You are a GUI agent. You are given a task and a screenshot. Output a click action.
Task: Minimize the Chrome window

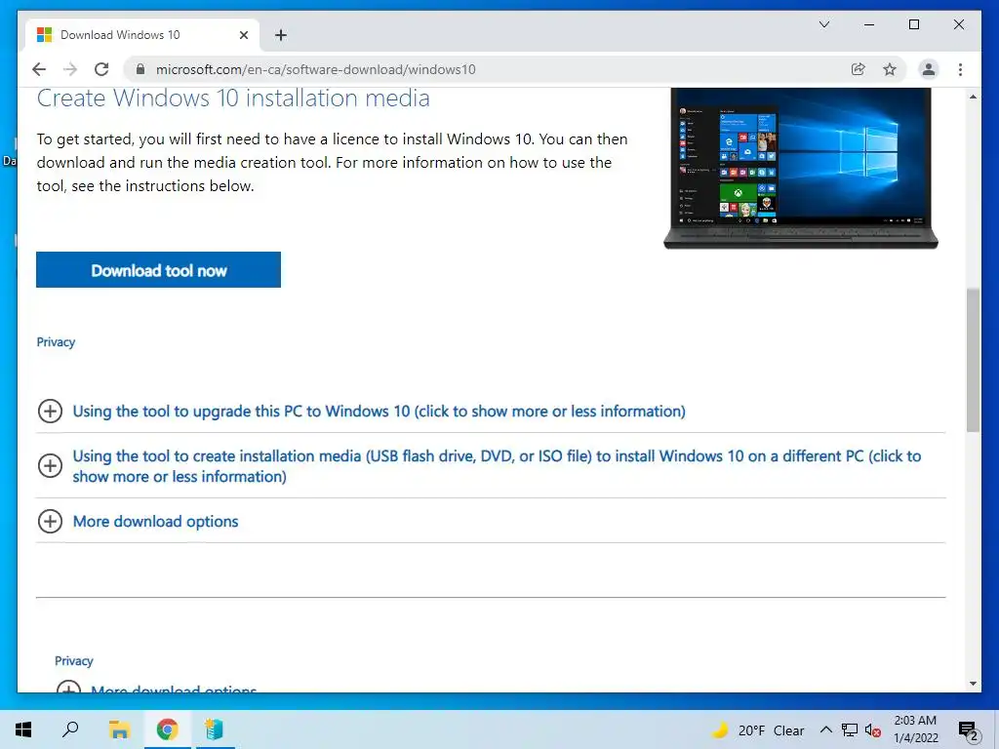869,24
